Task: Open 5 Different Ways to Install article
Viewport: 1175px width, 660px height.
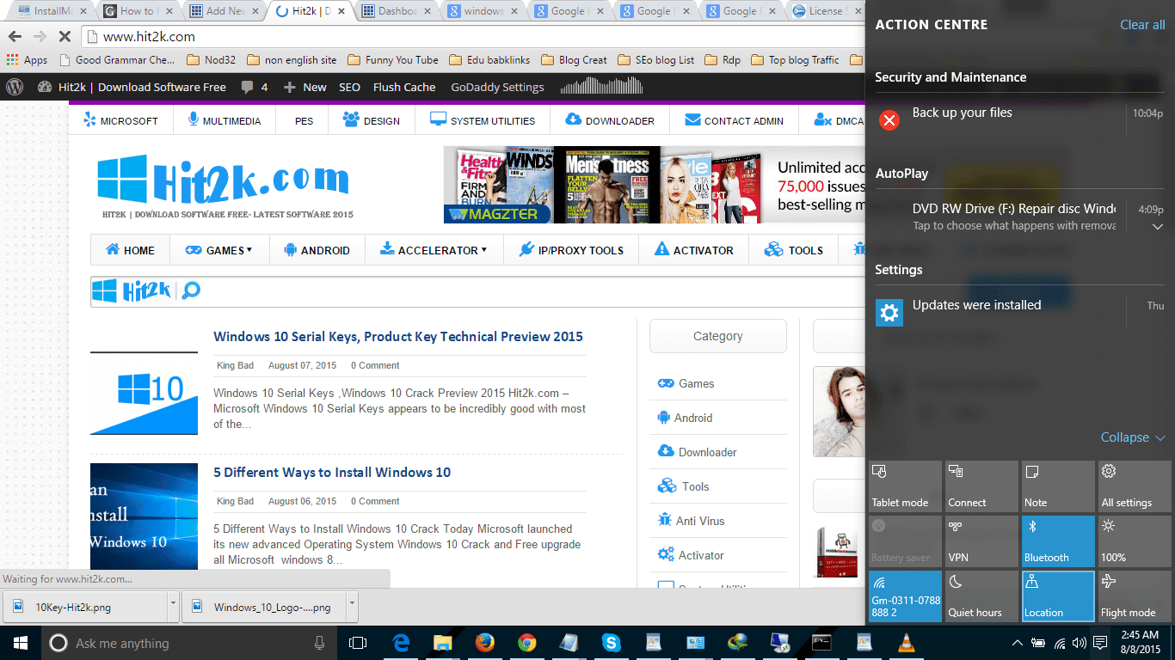Action: 332,473
